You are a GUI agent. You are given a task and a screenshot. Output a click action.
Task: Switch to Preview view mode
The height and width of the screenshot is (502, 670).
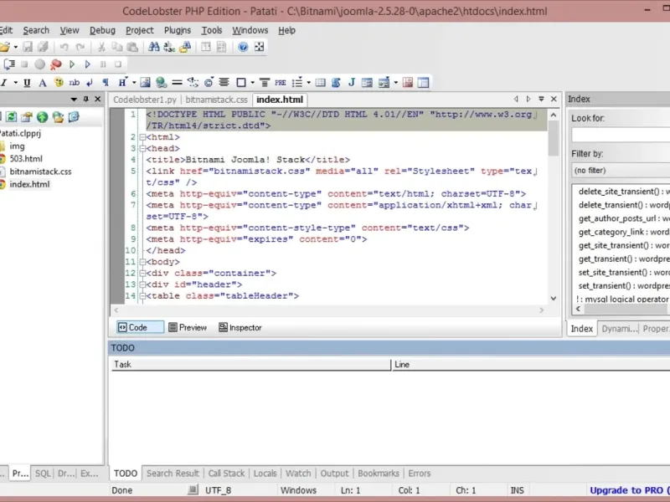pyautogui.click(x=187, y=327)
